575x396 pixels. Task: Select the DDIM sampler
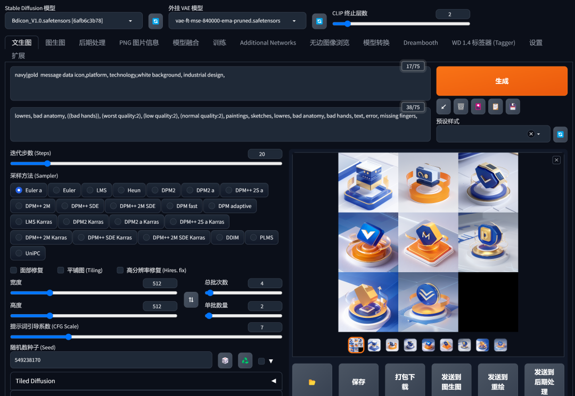click(227, 238)
